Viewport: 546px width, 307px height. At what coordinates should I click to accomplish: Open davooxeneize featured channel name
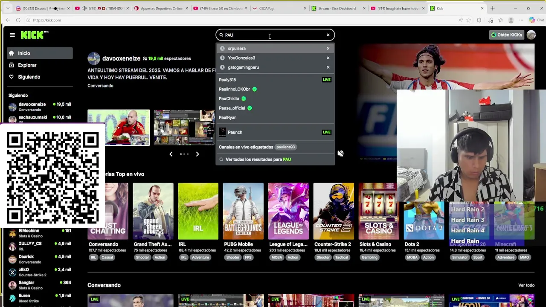click(x=121, y=58)
